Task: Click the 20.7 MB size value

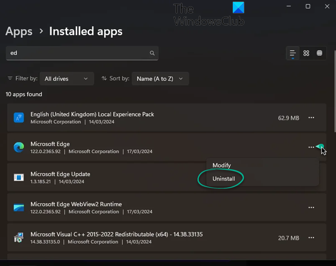Action: click(x=288, y=238)
